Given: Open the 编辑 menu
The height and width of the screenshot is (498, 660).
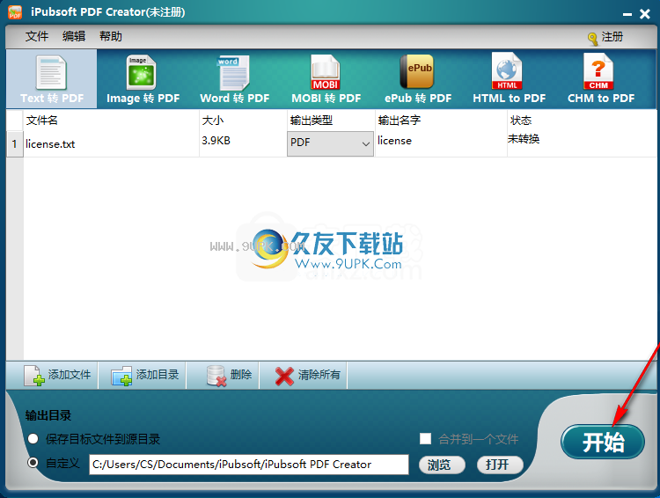Looking at the screenshot, I should (x=74, y=36).
